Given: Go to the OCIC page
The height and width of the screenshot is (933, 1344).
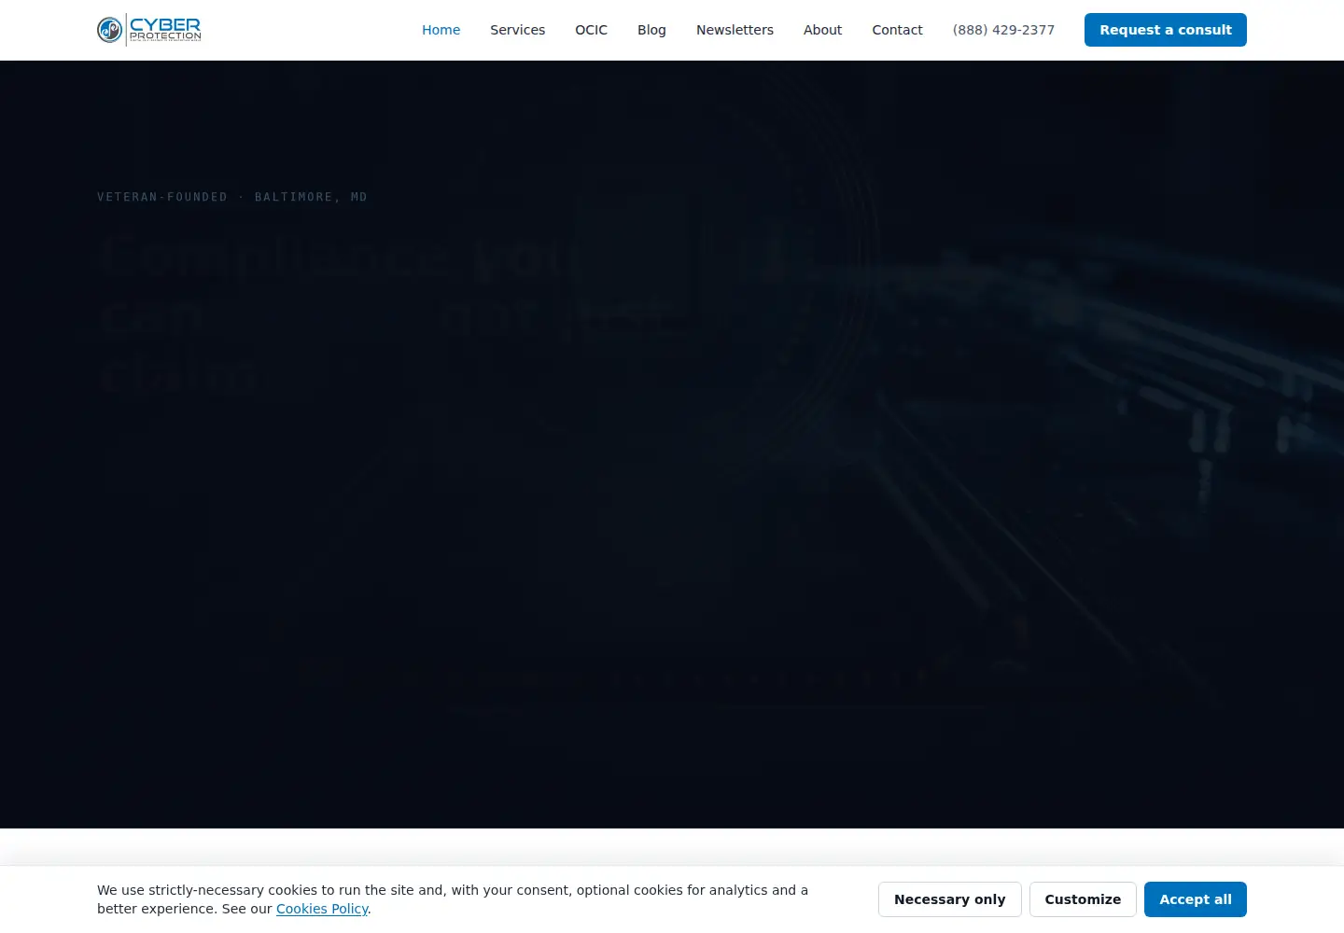Looking at the screenshot, I should [x=591, y=30].
